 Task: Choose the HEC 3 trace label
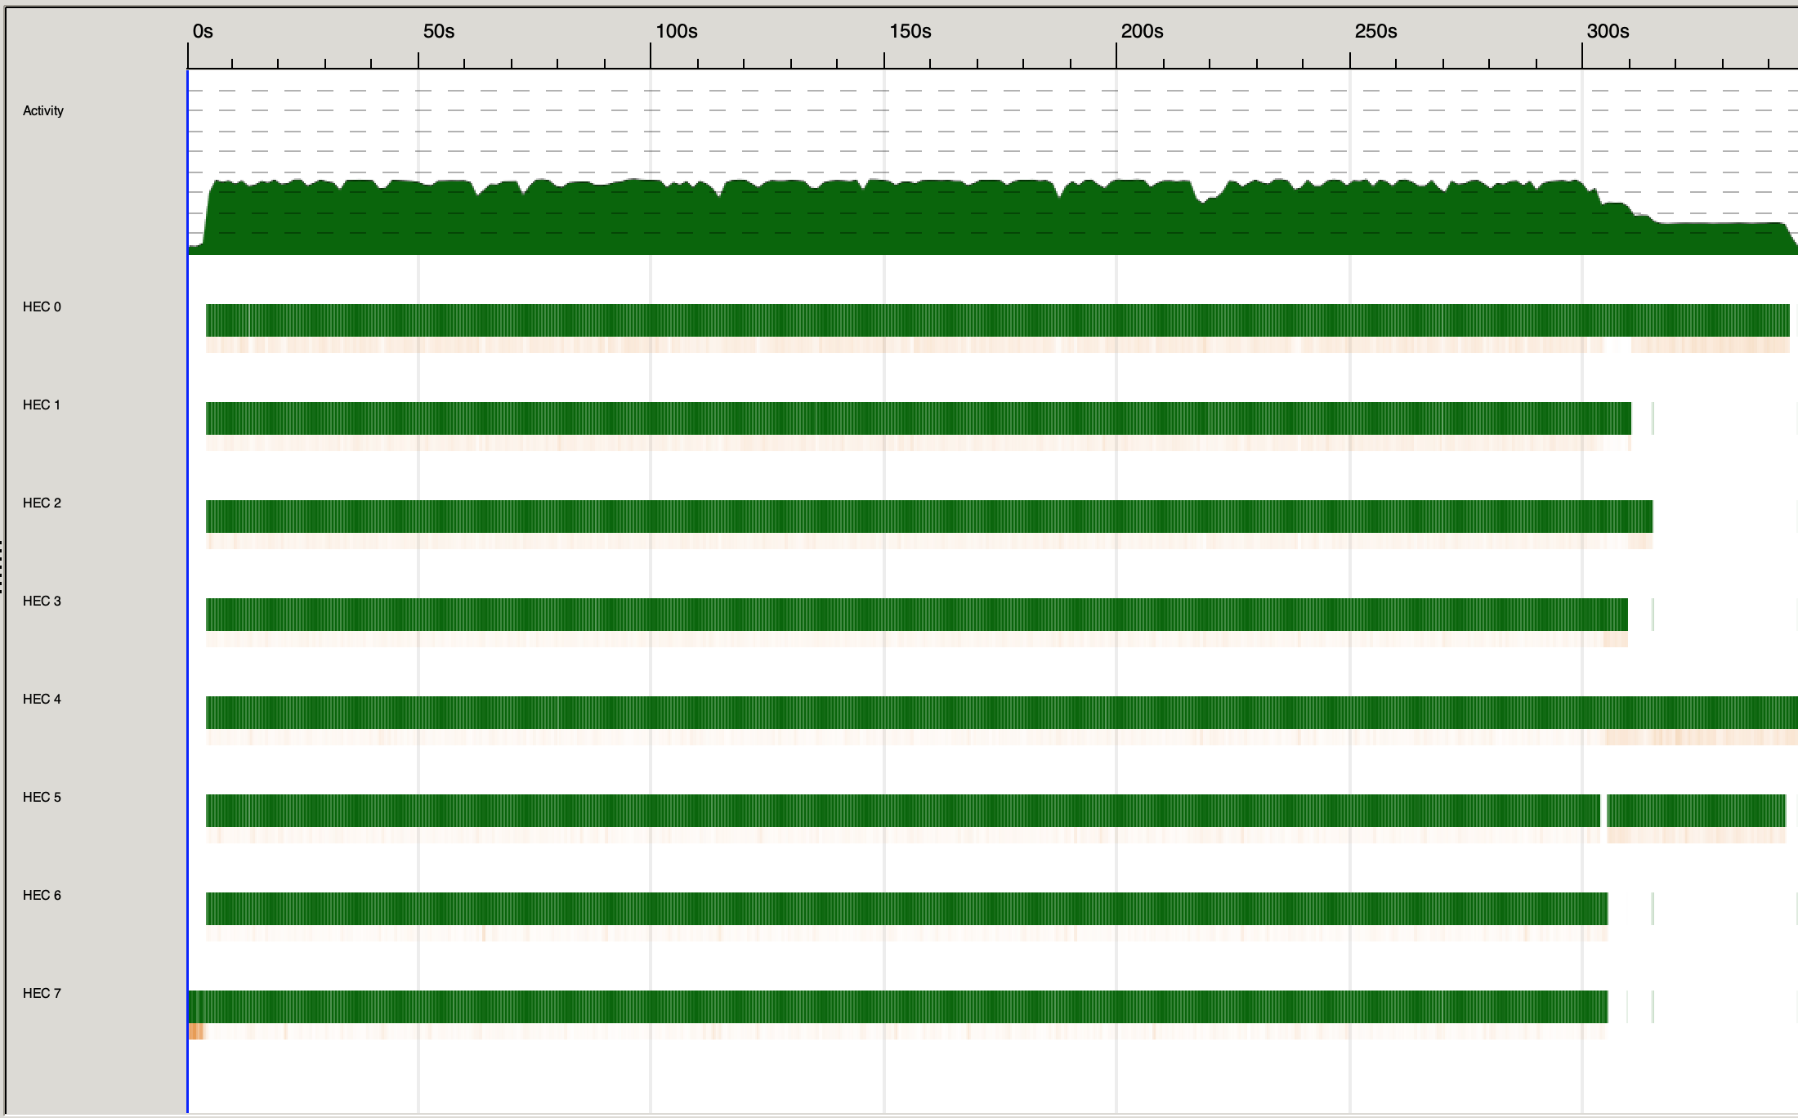pos(42,601)
